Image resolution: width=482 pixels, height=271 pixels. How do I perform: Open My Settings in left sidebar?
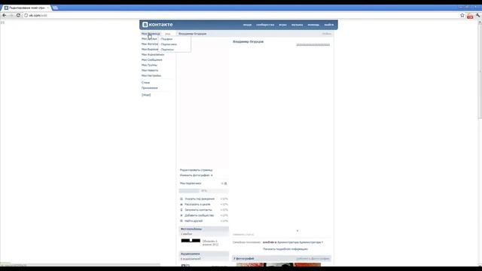(151, 75)
